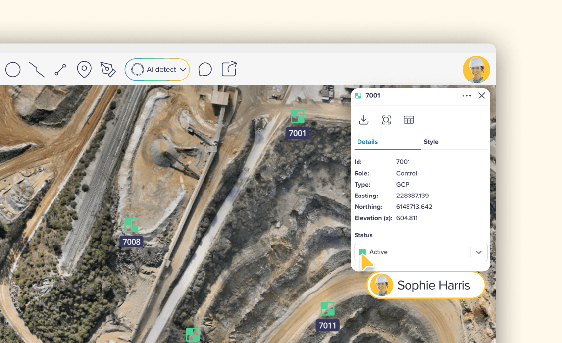Select the Details tab
This screenshot has width=562, height=343.
(367, 142)
